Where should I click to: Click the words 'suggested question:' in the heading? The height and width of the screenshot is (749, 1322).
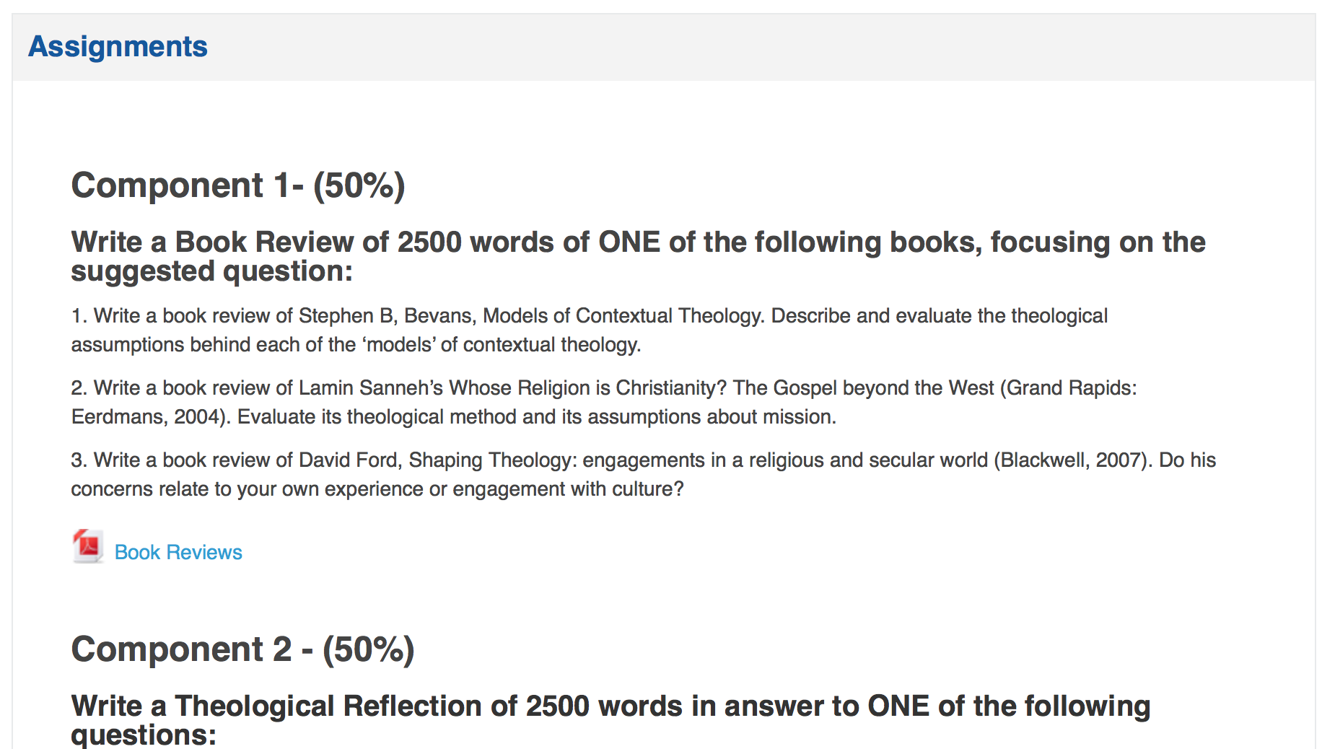(x=212, y=272)
